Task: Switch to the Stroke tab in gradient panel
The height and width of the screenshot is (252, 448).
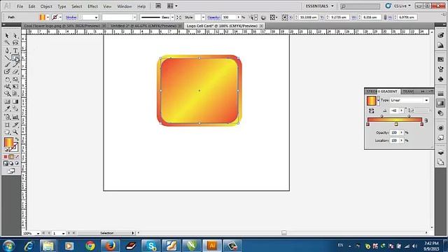Action: [x=372, y=92]
